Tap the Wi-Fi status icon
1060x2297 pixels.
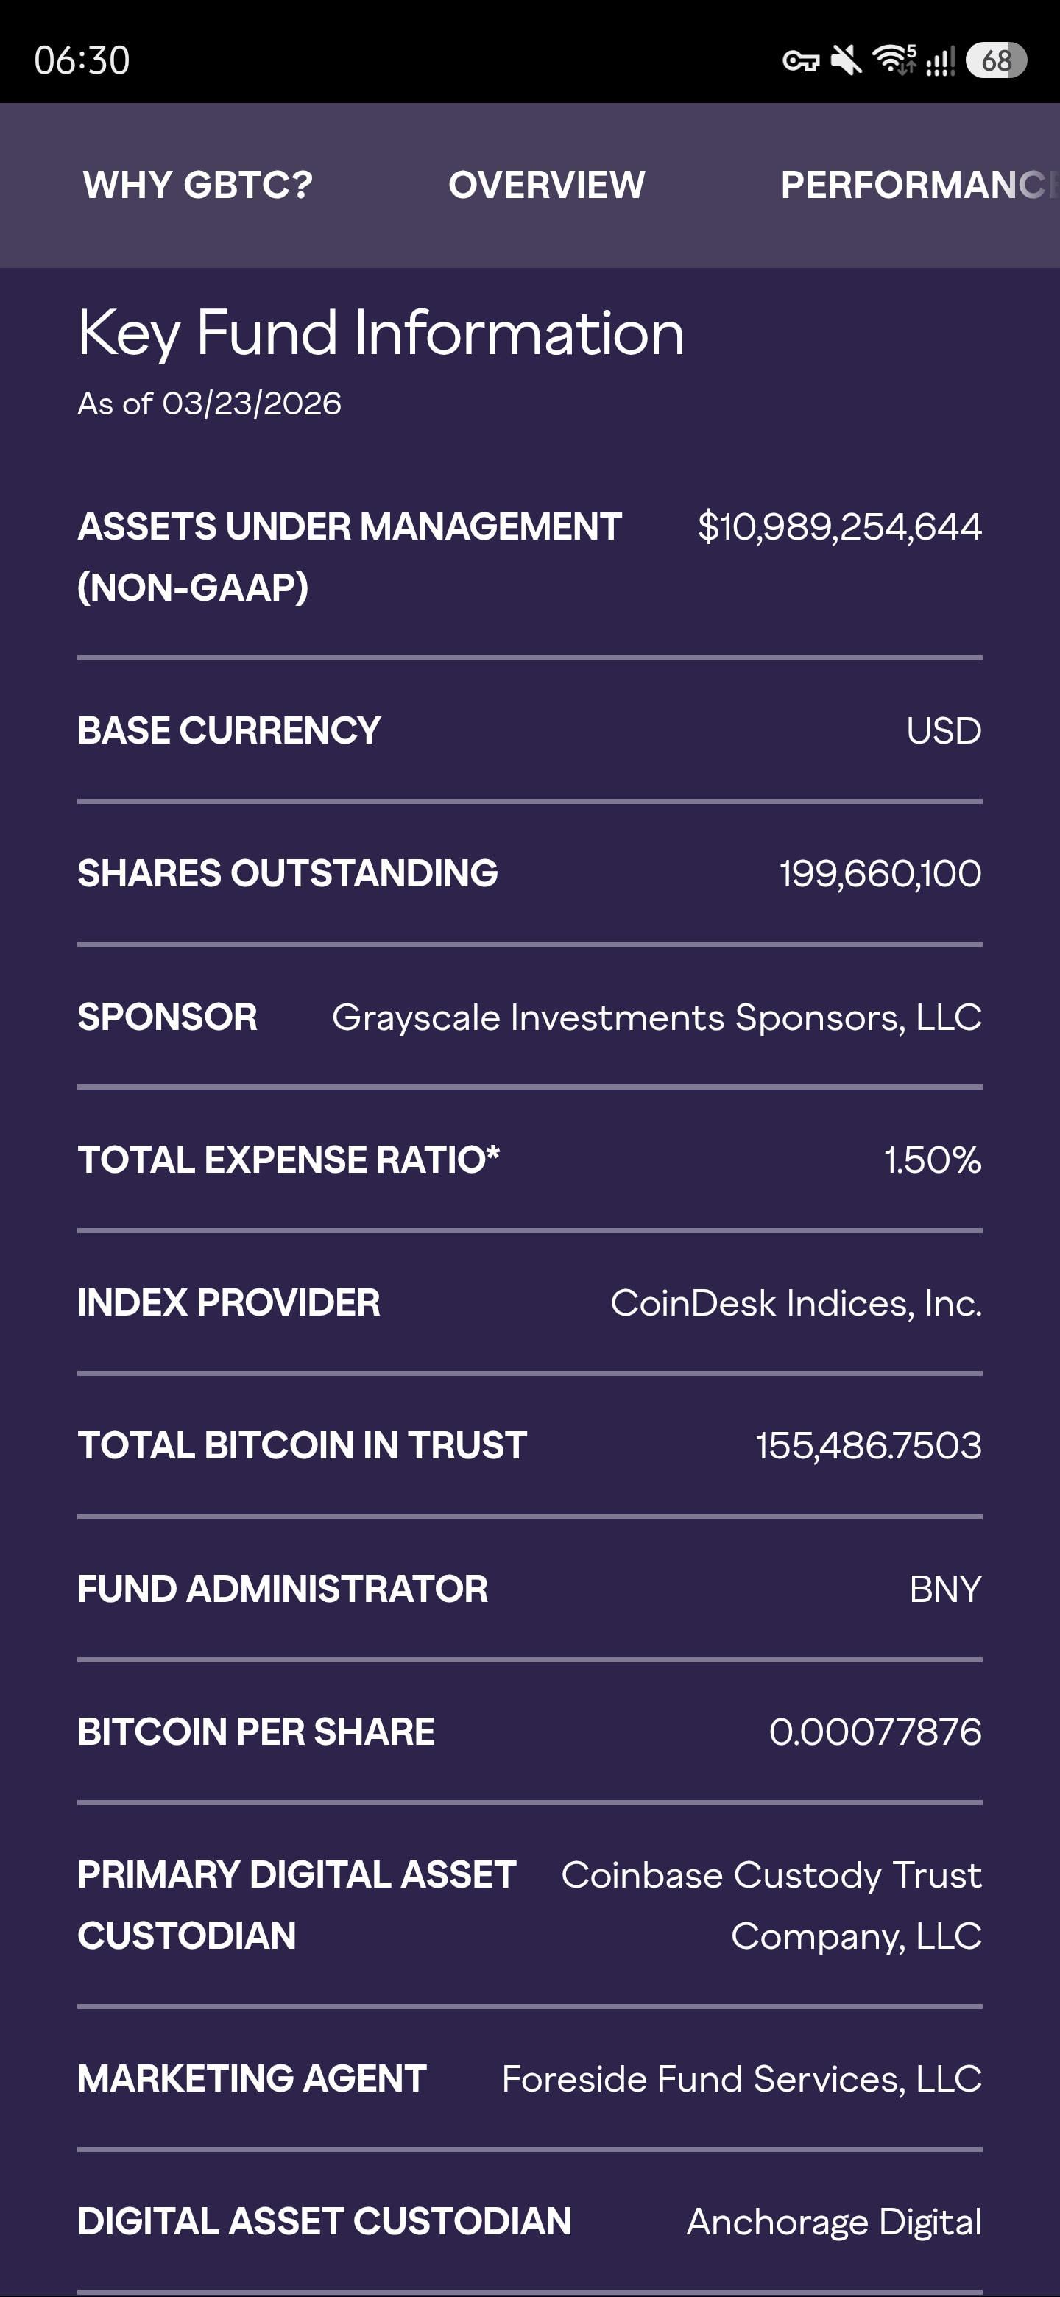click(x=894, y=60)
